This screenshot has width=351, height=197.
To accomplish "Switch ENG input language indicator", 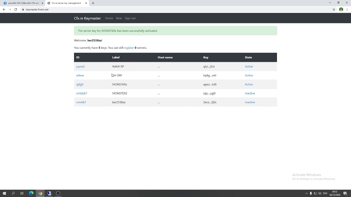I will (325, 193).
